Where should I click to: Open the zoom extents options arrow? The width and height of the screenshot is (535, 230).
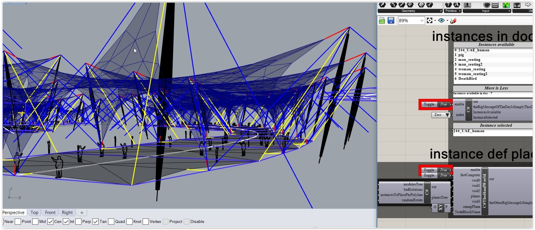tap(435, 20)
